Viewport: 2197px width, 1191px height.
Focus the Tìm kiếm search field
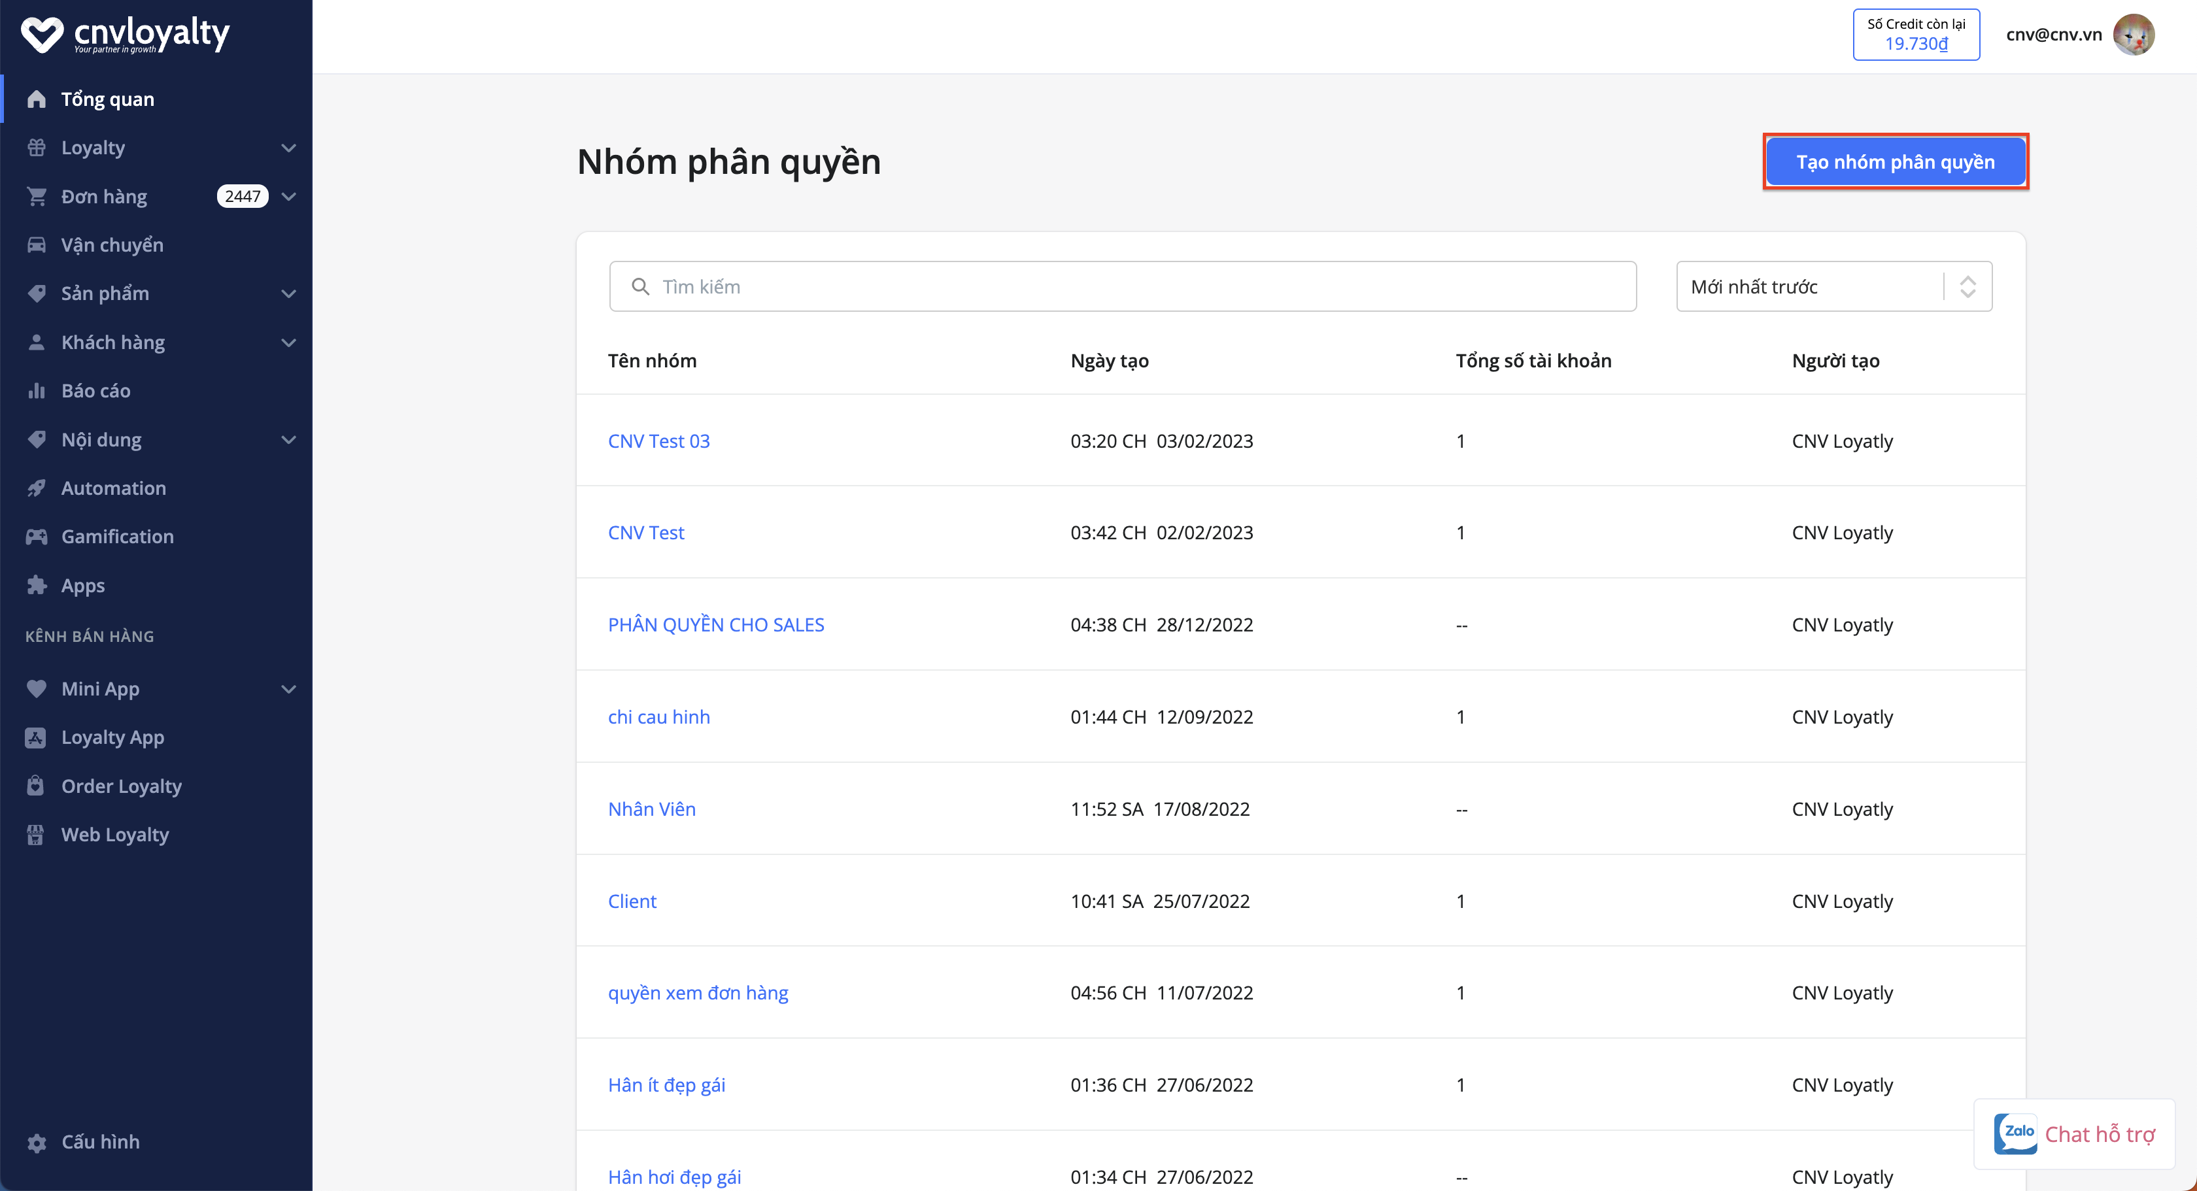1123,286
